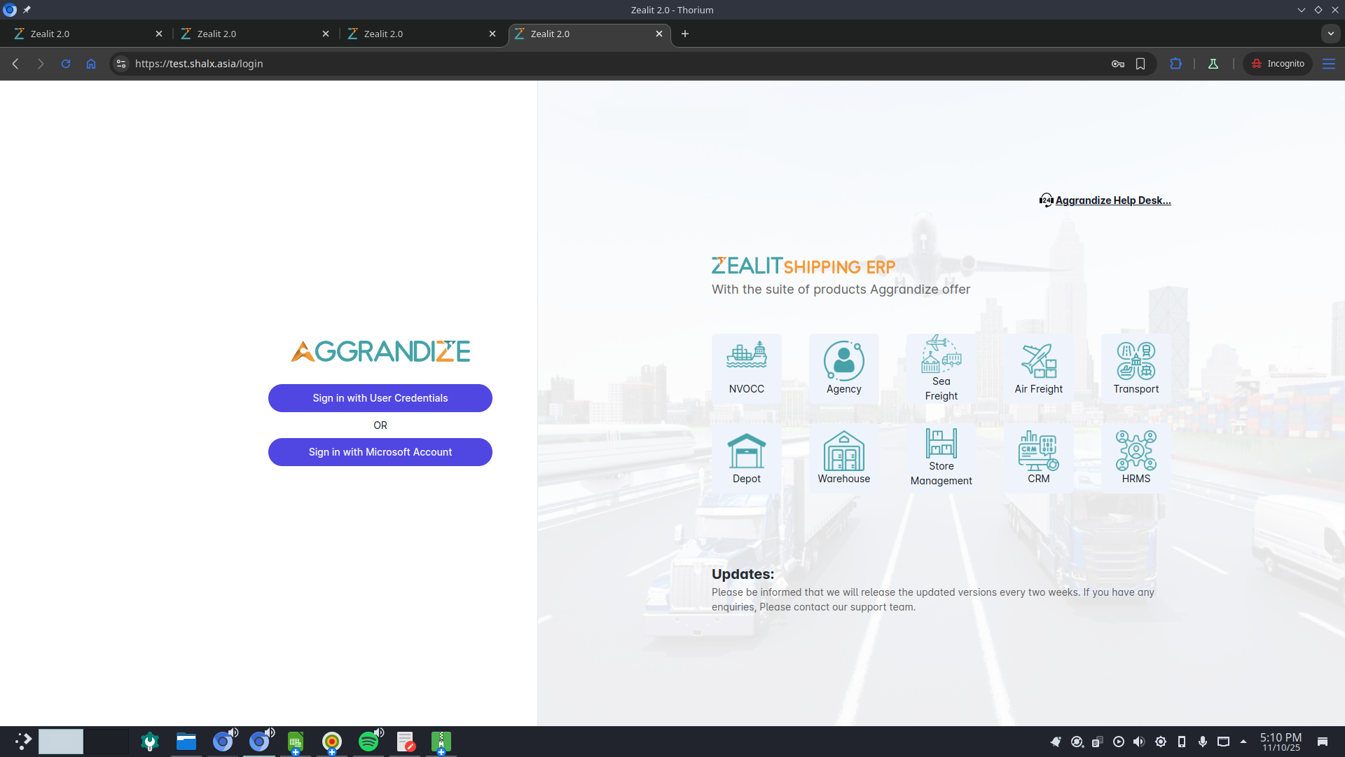
Task: Sign in with Microsoft Account
Action: 380,452
